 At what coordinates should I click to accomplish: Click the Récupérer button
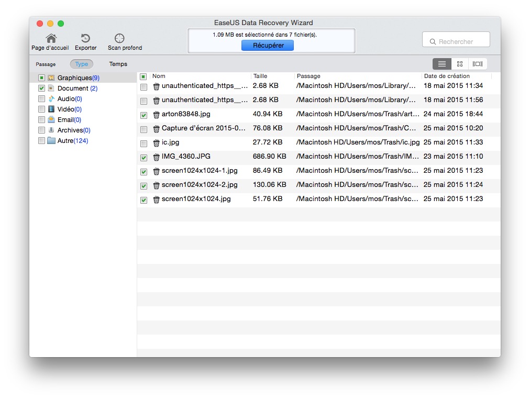(x=268, y=45)
